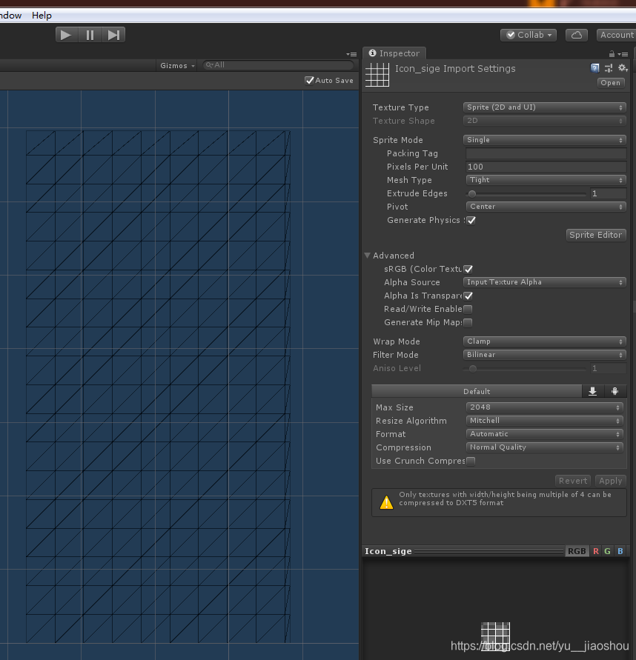Viewport: 636px width, 660px height.
Task: Open the cloud services panel
Action: [577, 35]
